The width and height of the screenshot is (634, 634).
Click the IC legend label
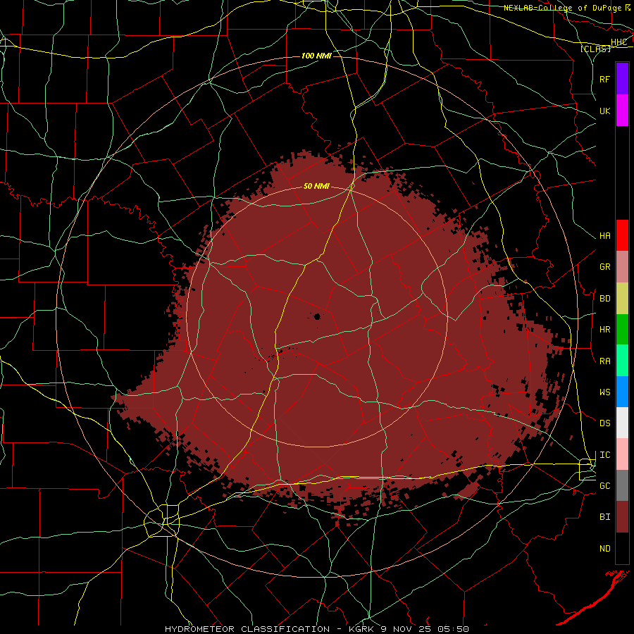[x=604, y=455]
